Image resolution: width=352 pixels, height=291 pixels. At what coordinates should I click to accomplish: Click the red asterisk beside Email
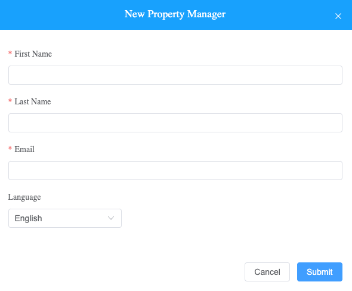[10, 148]
